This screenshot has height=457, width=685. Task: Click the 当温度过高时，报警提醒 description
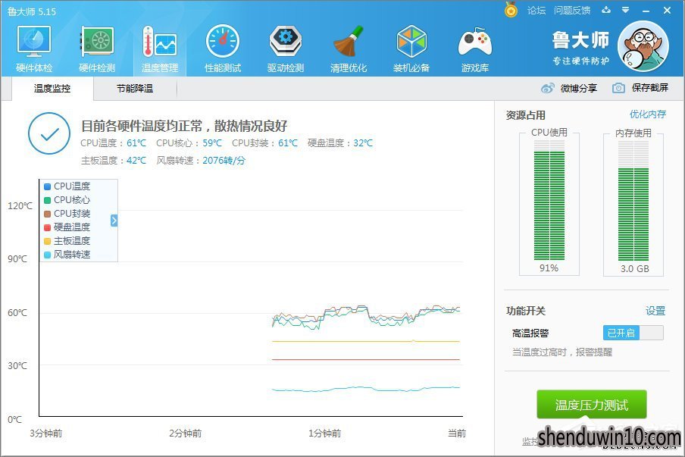(x=562, y=352)
